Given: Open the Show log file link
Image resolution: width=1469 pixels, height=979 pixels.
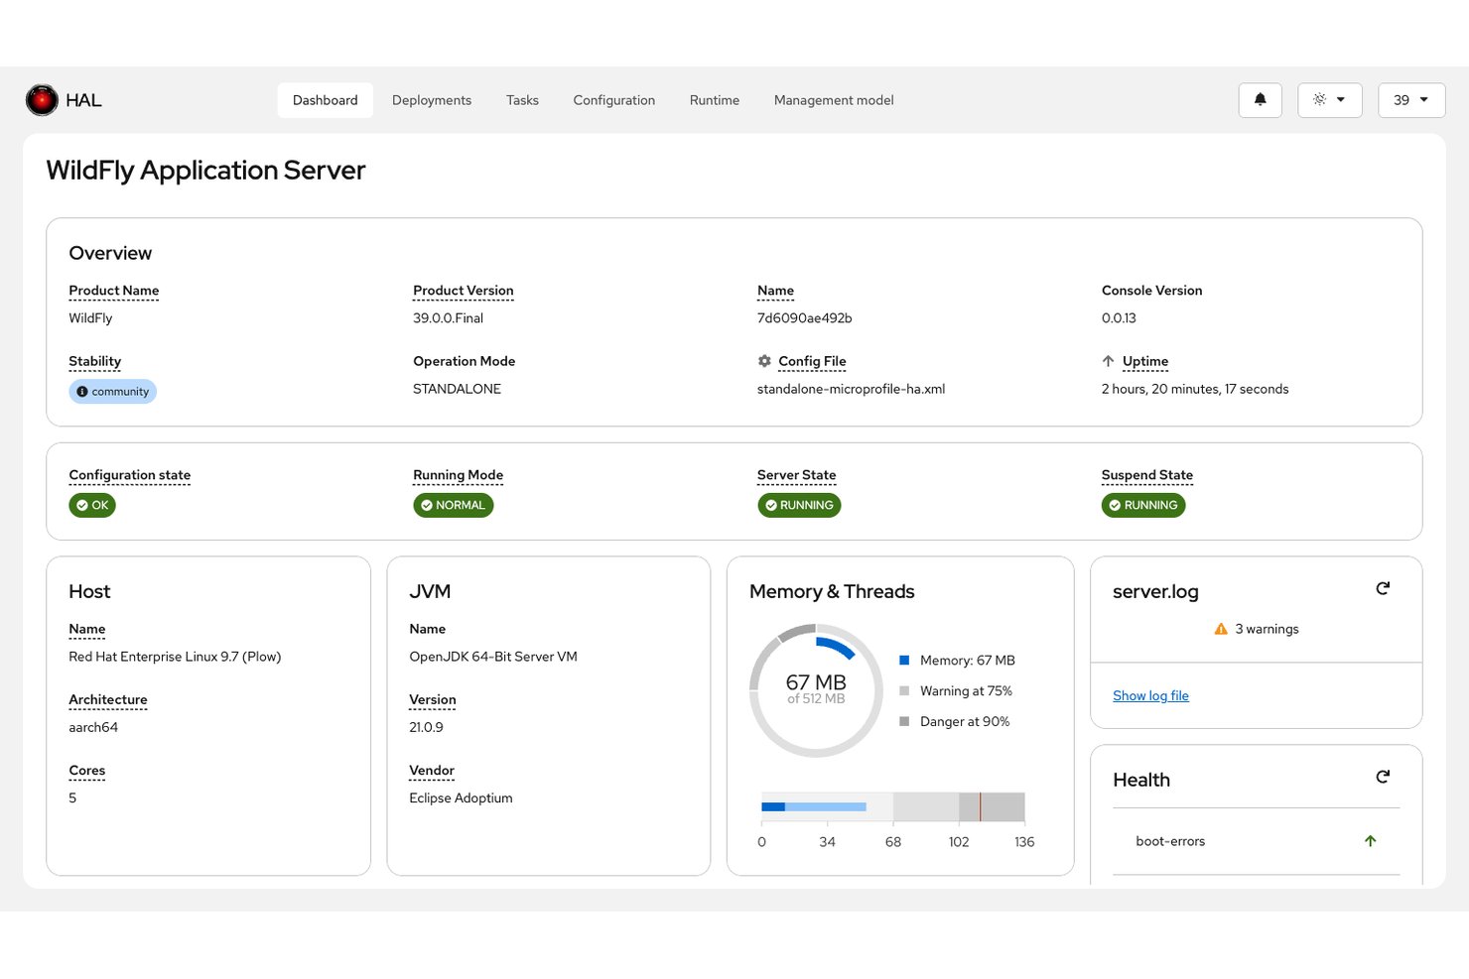Looking at the screenshot, I should [1150, 696].
